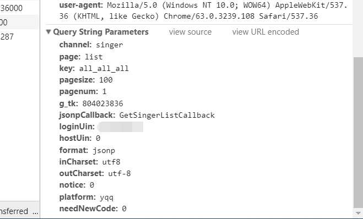Select the request row ending in 287

(19, 36)
